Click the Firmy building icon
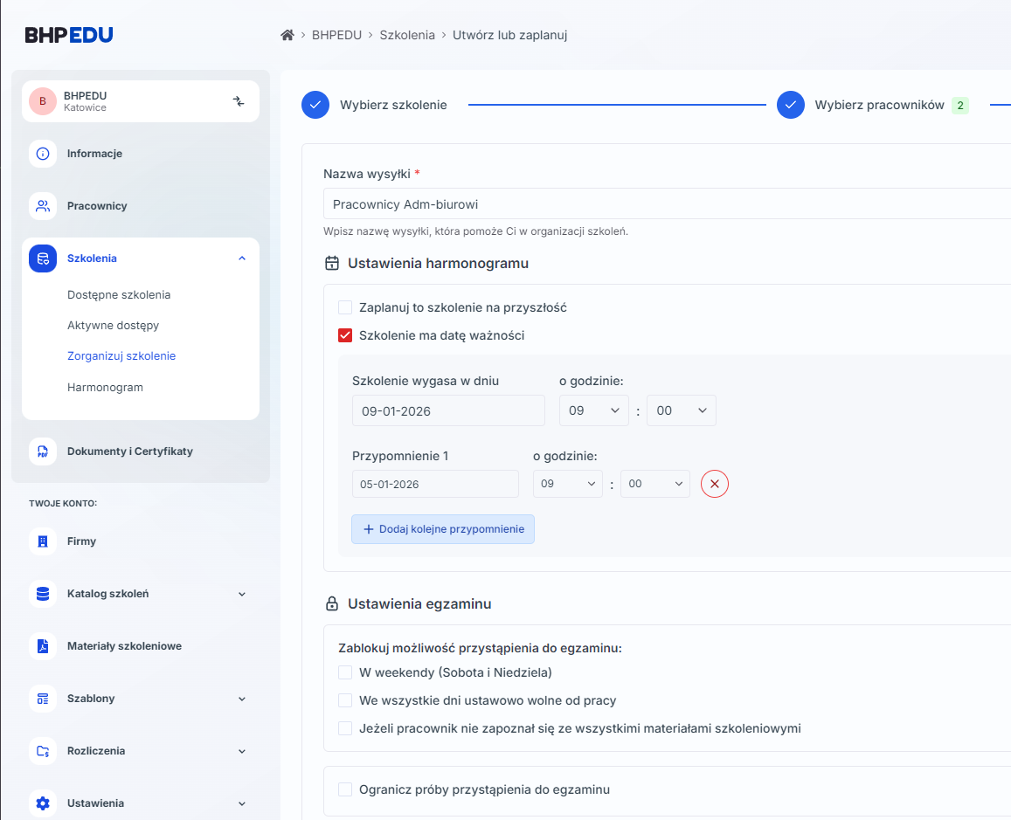The width and height of the screenshot is (1011, 820). pos(43,541)
